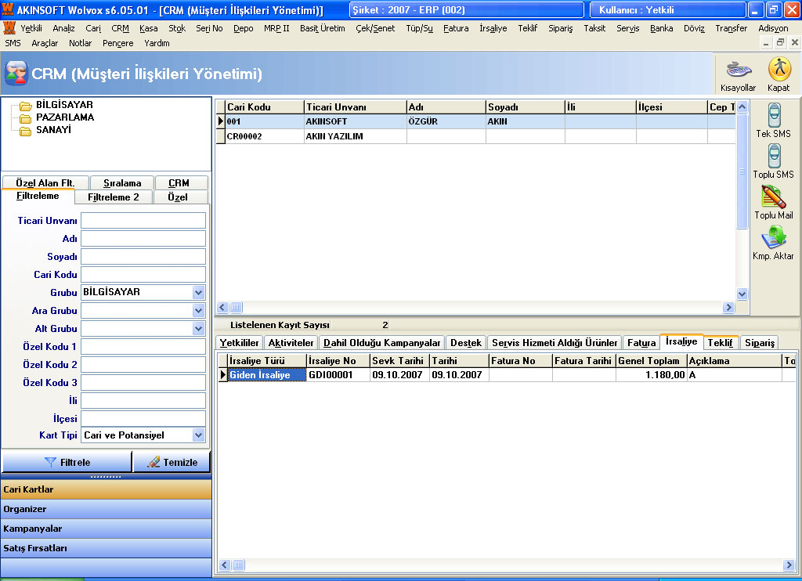The image size is (802, 581).
Task: Click the Filtrele button
Action: (x=67, y=462)
